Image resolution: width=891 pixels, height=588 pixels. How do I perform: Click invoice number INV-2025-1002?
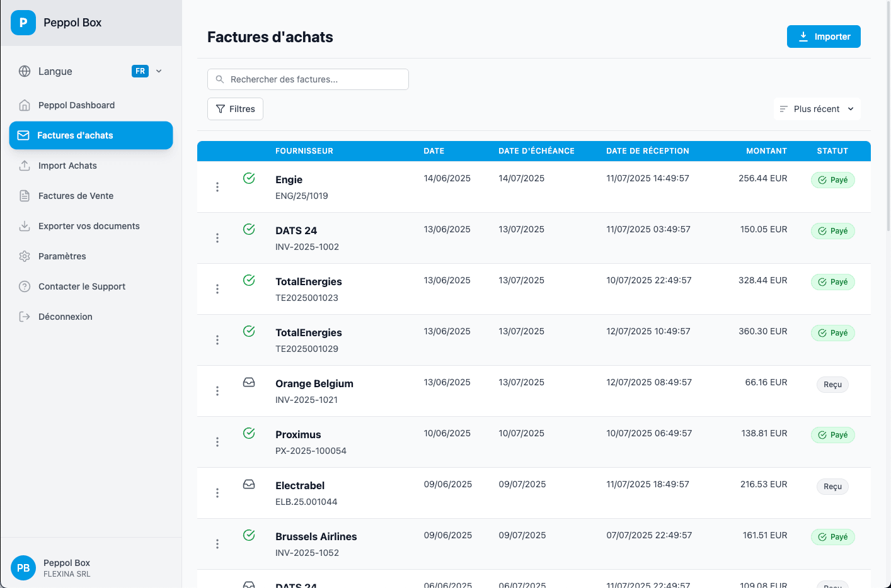[307, 247]
